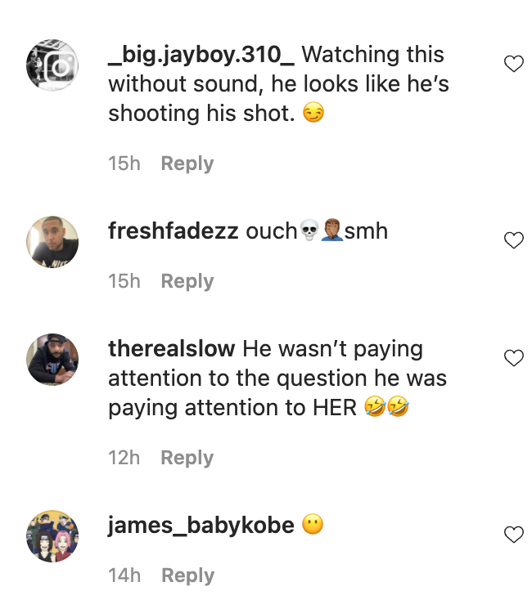The image size is (532, 600).
Task: Like the _big.jayboy.310_ comment
Action: tap(513, 64)
